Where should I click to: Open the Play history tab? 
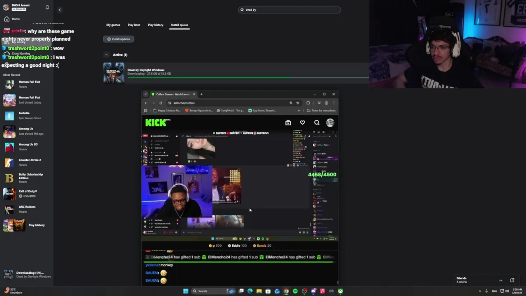[x=155, y=25]
